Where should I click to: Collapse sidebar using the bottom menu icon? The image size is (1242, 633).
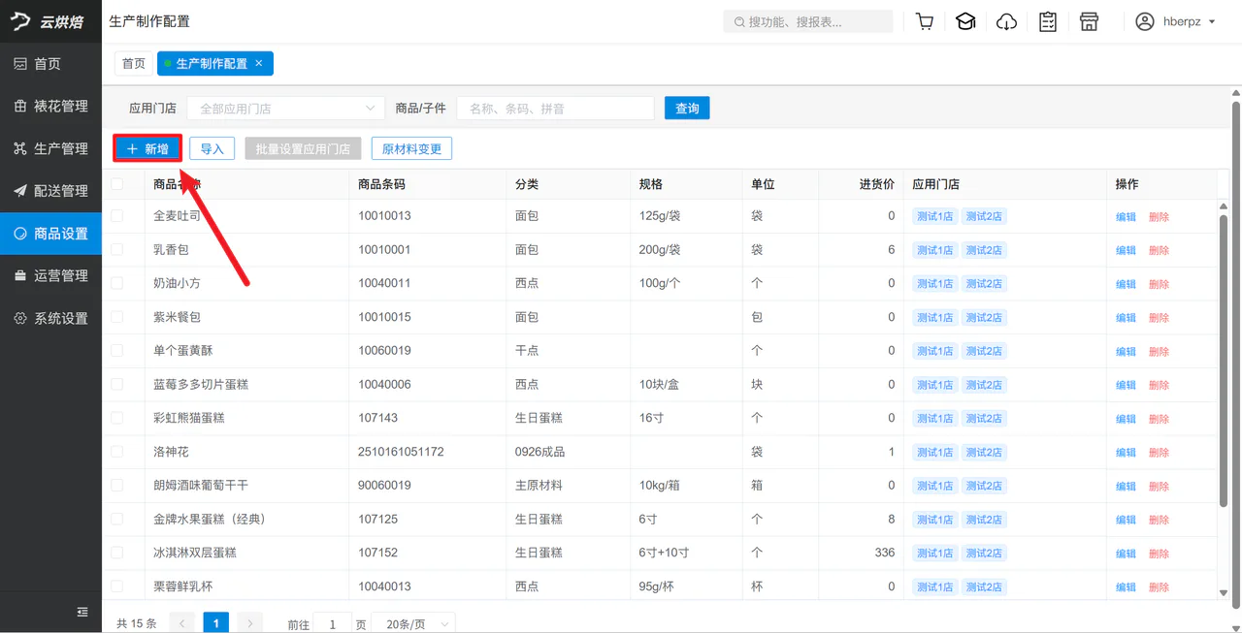click(82, 612)
